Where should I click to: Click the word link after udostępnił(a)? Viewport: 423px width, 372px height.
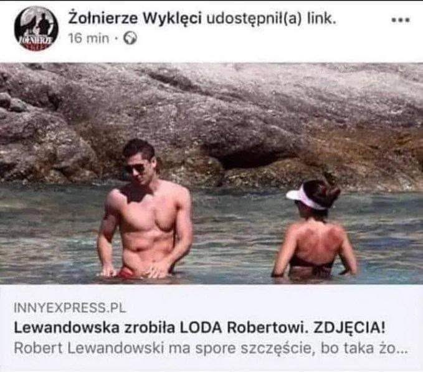[321, 18]
